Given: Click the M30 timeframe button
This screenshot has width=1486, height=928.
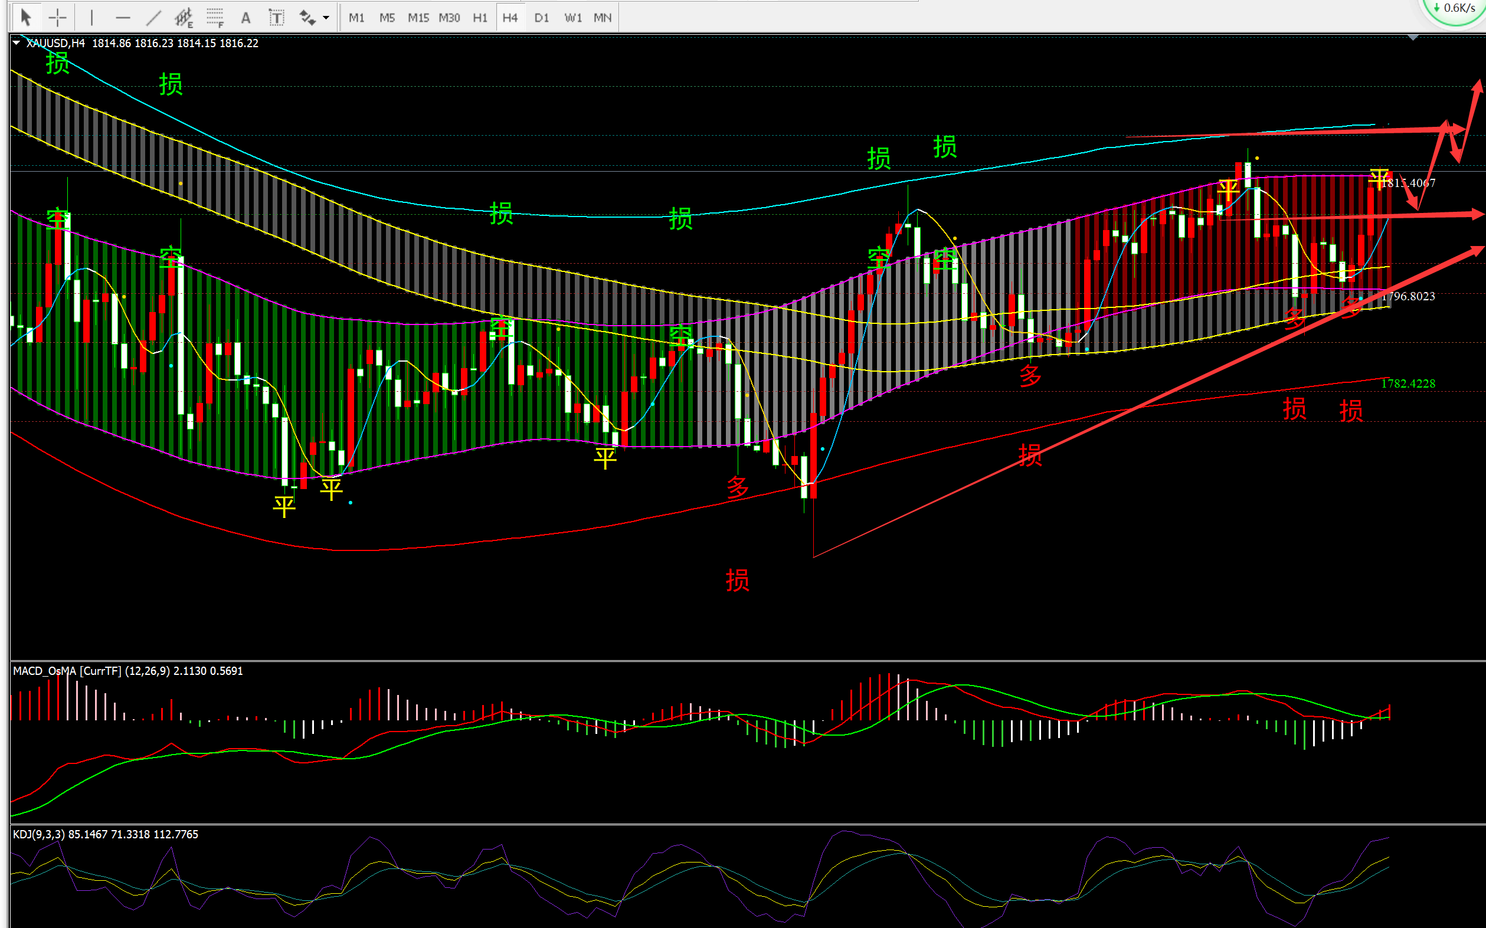Looking at the screenshot, I should [x=449, y=18].
